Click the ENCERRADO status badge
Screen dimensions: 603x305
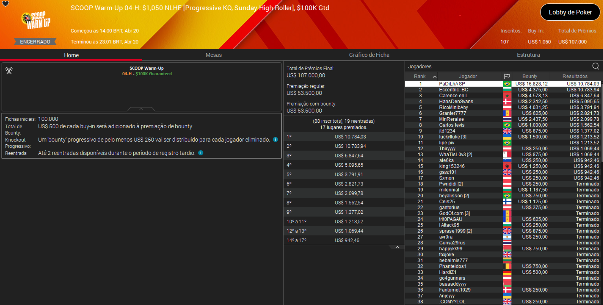pyautogui.click(x=35, y=42)
